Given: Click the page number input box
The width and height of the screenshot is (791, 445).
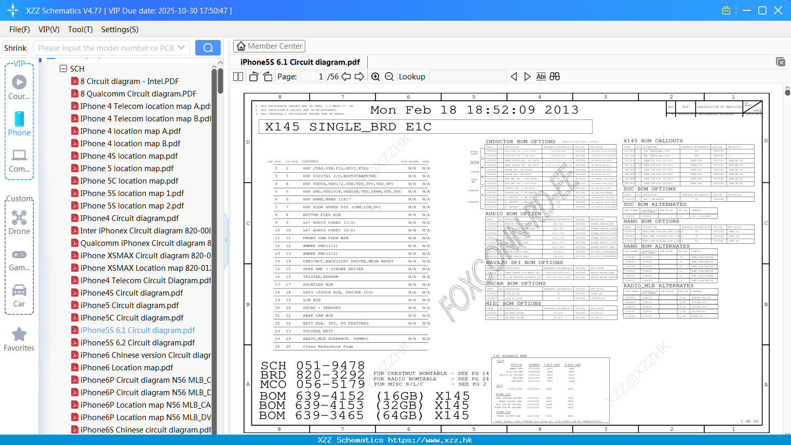Looking at the screenshot, I should pyautogui.click(x=313, y=76).
